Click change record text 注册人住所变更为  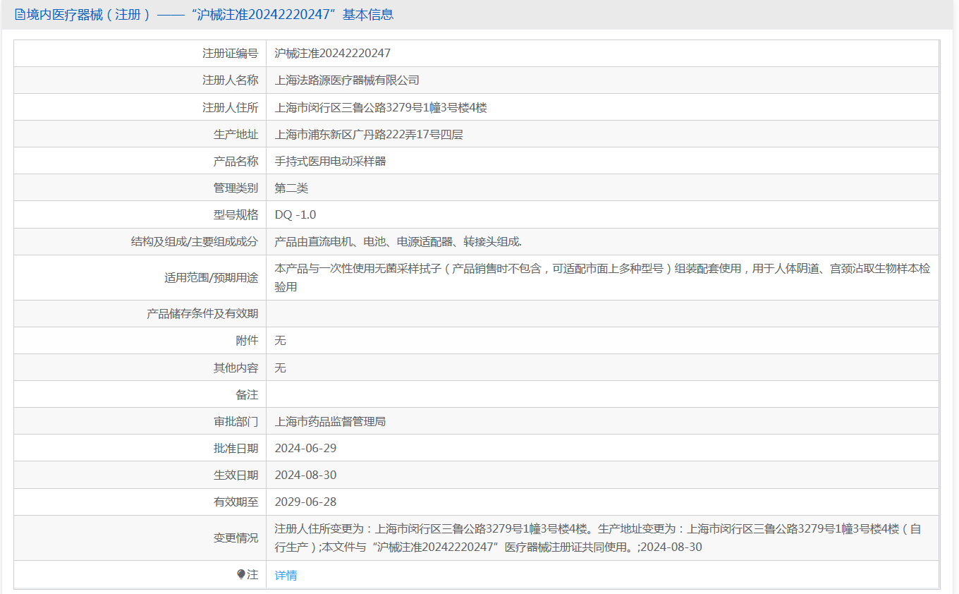598,538
